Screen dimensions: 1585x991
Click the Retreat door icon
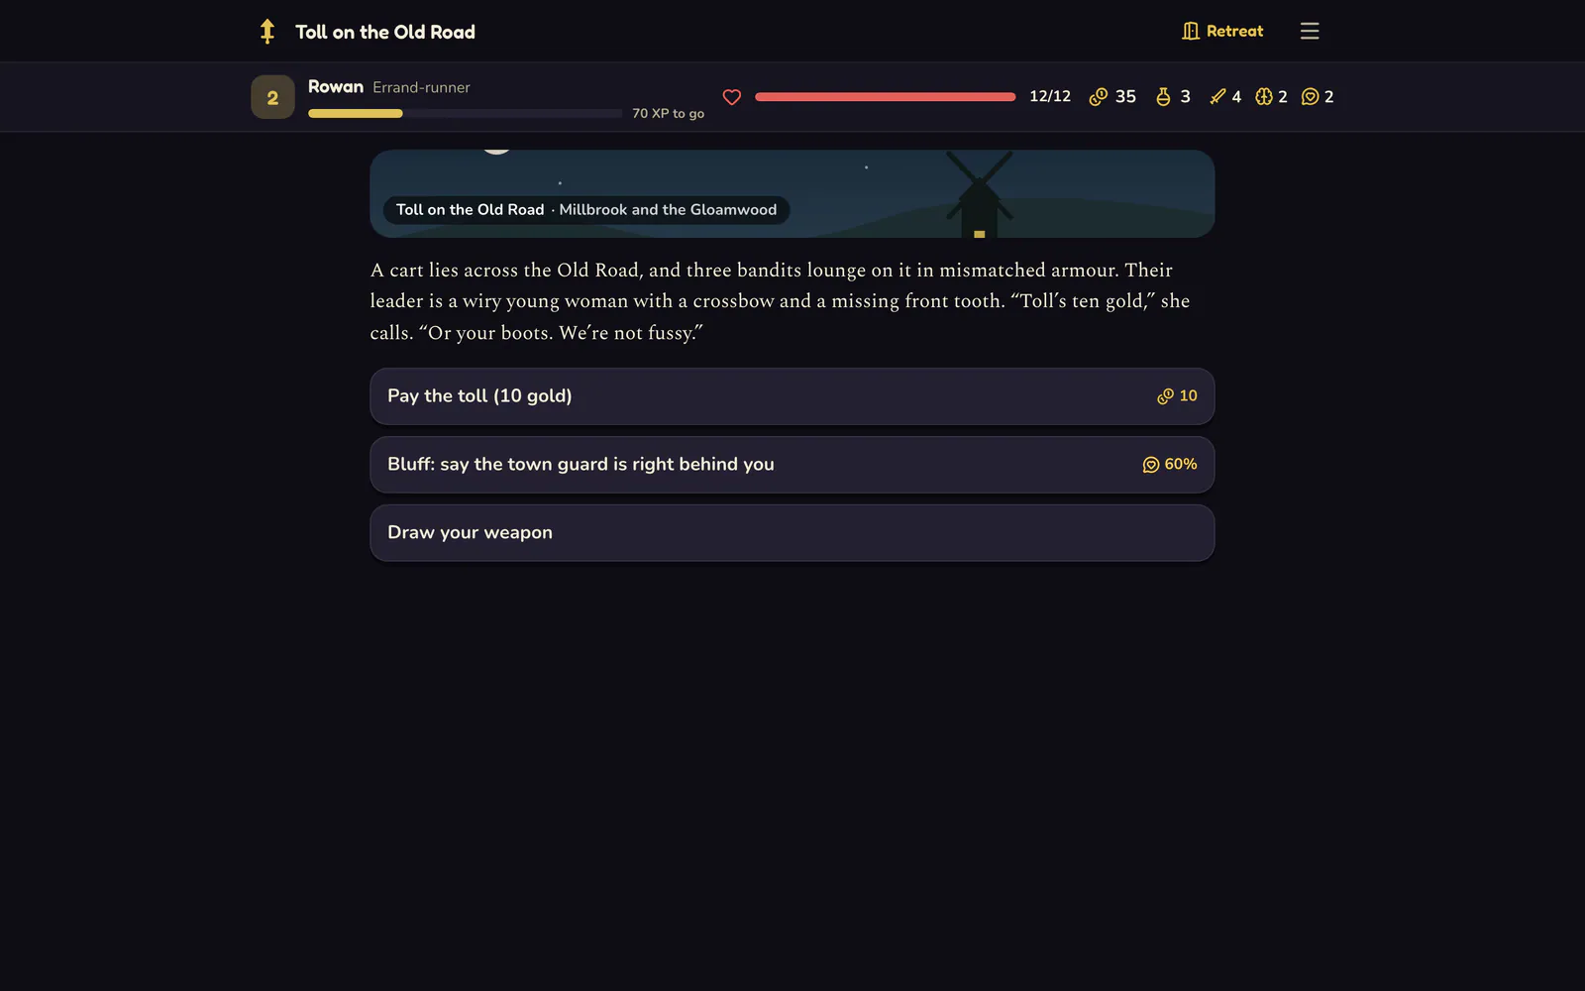tap(1191, 32)
